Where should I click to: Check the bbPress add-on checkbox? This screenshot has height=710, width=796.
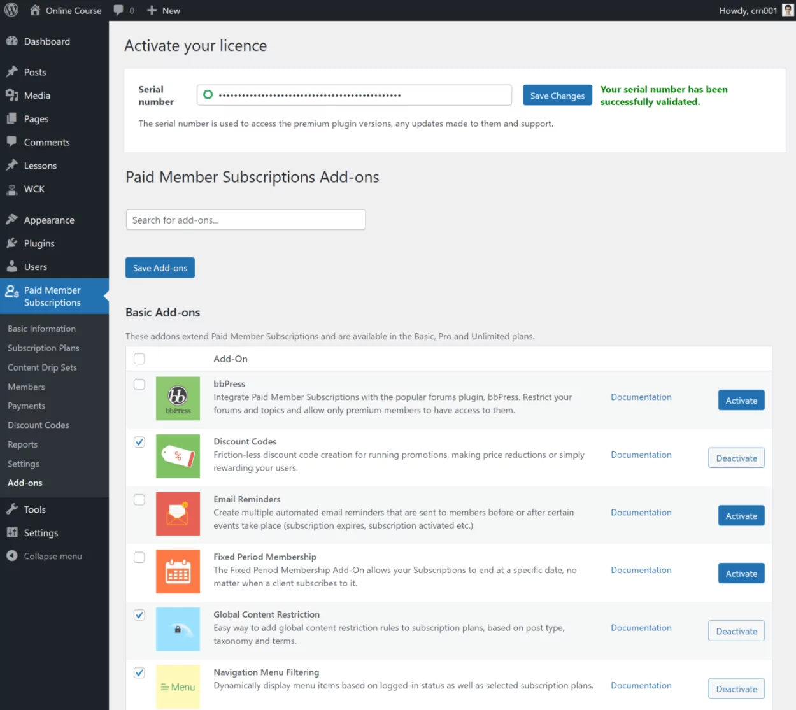click(139, 384)
